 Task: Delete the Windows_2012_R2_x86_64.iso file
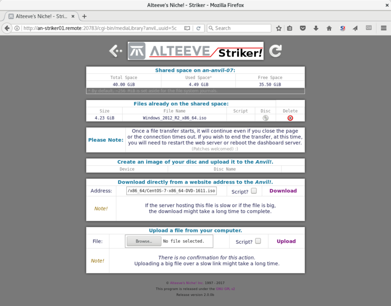click(290, 118)
